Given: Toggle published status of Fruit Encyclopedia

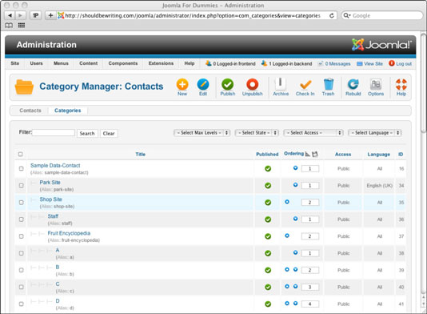Looking at the screenshot, I should (x=268, y=236).
